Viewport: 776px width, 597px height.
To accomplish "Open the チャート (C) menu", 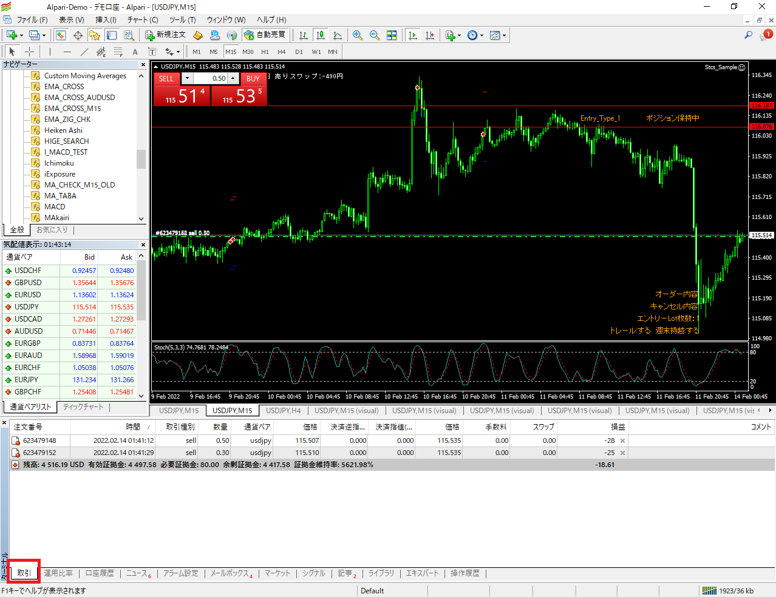I will (x=143, y=19).
